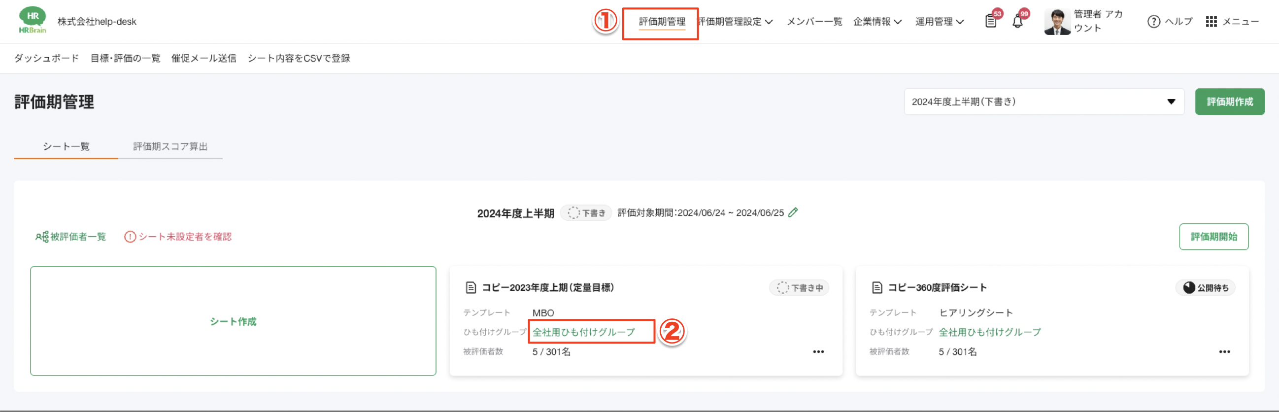Screen dimensions: 1279x412
Task: Click the 2024年度上半期 period heading
Action: pyautogui.click(x=515, y=213)
